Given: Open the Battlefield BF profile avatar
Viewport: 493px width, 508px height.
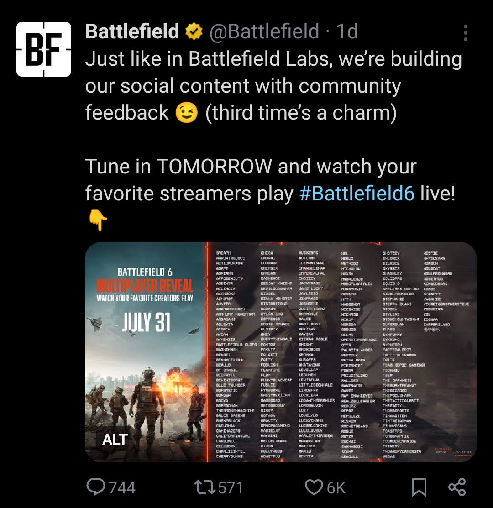Looking at the screenshot, I should click(x=44, y=49).
